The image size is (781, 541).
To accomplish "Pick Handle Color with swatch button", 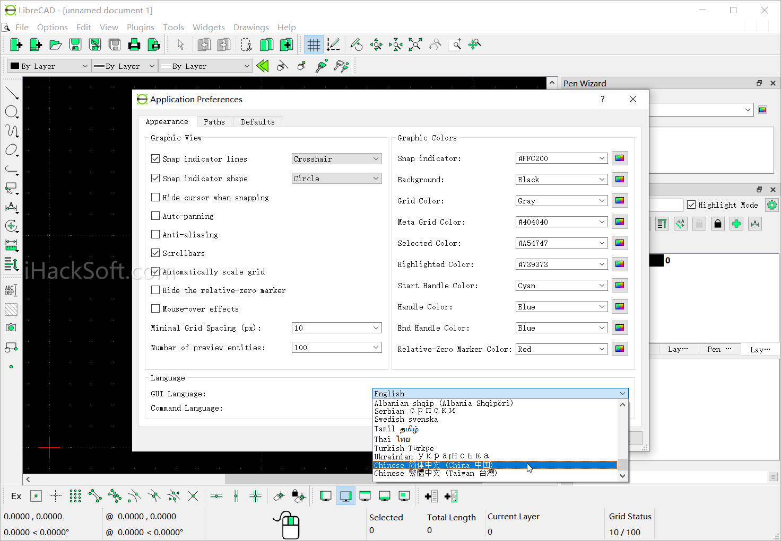I will pos(620,306).
